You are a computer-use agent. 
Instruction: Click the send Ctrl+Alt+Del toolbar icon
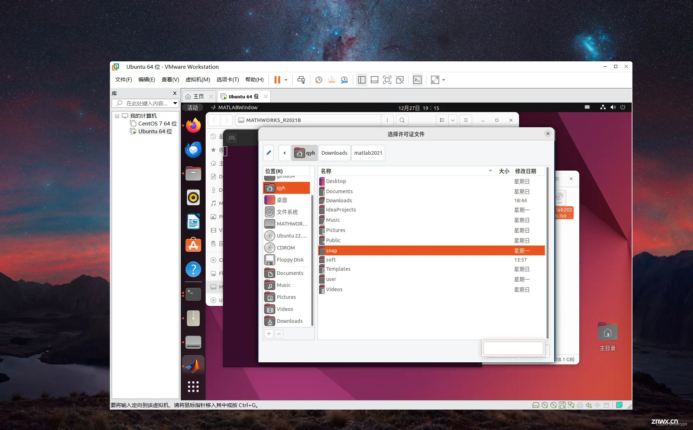pyautogui.click(x=301, y=80)
